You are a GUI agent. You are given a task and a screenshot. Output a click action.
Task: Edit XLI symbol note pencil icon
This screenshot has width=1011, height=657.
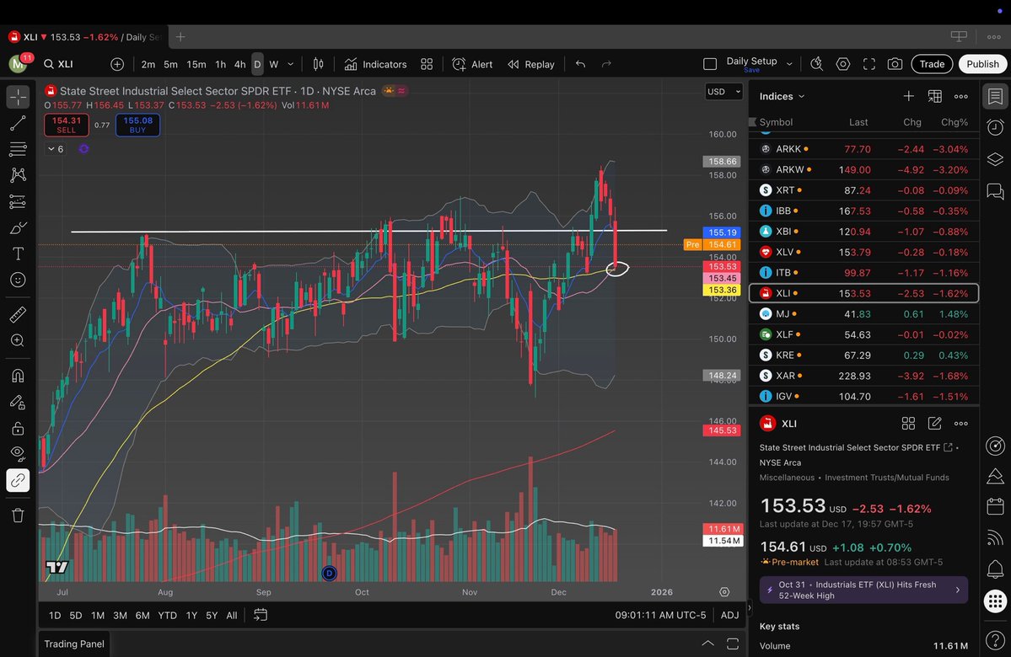pos(934,423)
